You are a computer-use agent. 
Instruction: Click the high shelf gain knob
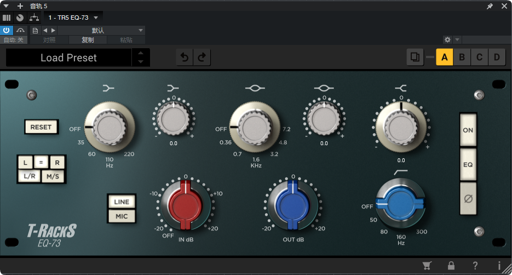(401, 127)
